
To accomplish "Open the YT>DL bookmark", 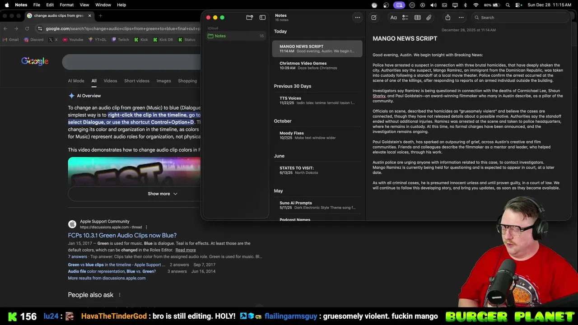I will tap(98, 40).
